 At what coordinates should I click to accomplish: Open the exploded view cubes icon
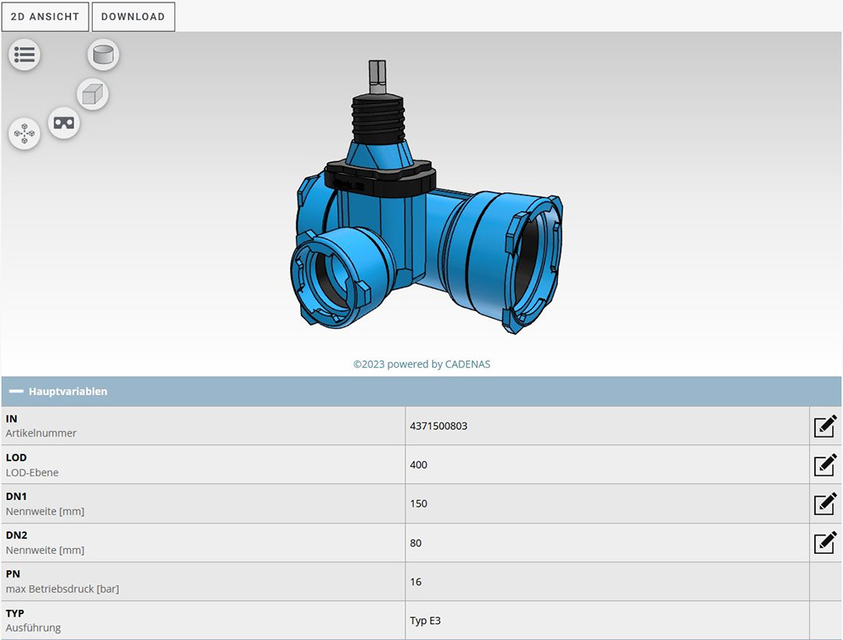tap(24, 133)
